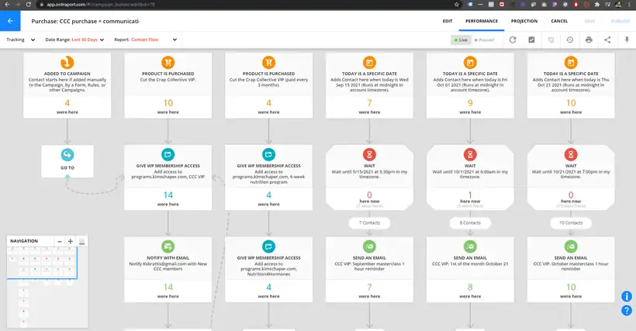Click the 8 Contacts badge

pyautogui.click(x=470, y=222)
